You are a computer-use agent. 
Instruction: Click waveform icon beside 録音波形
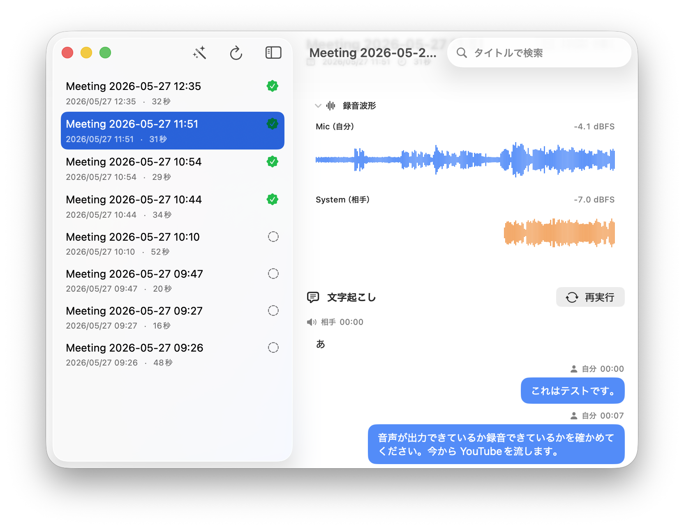pyautogui.click(x=331, y=106)
